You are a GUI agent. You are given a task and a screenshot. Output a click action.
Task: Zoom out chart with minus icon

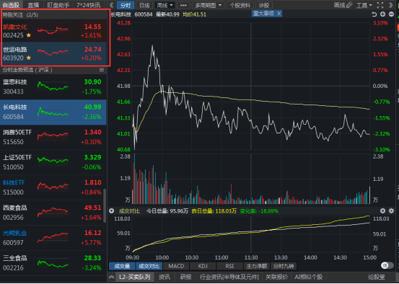pyautogui.click(x=391, y=14)
